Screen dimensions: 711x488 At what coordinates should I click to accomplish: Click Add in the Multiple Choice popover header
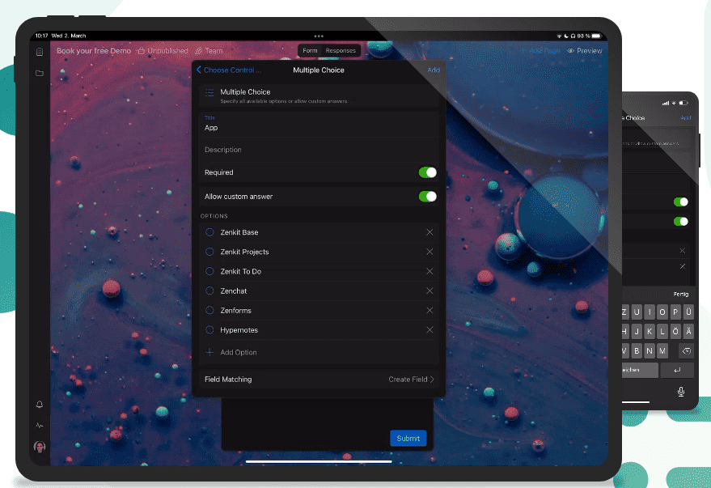pos(434,70)
